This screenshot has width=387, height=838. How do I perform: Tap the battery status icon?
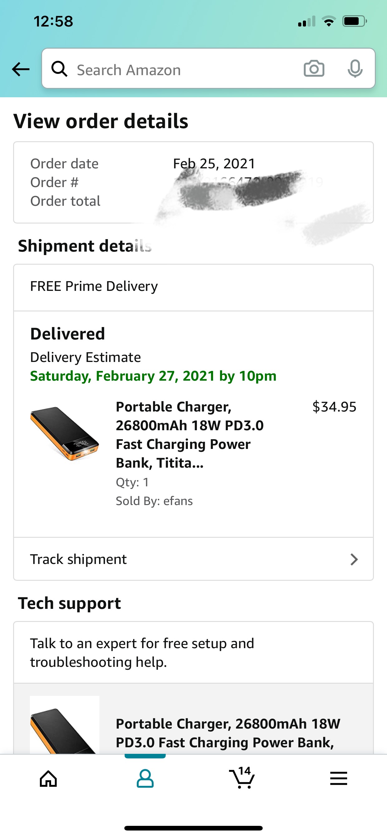tap(354, 22)
